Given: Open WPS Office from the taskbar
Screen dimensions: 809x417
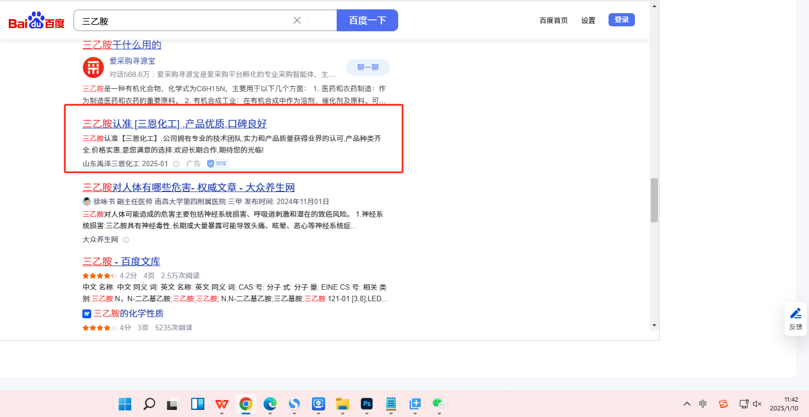Looking at the screenshot, I should [x=222, y=404].
